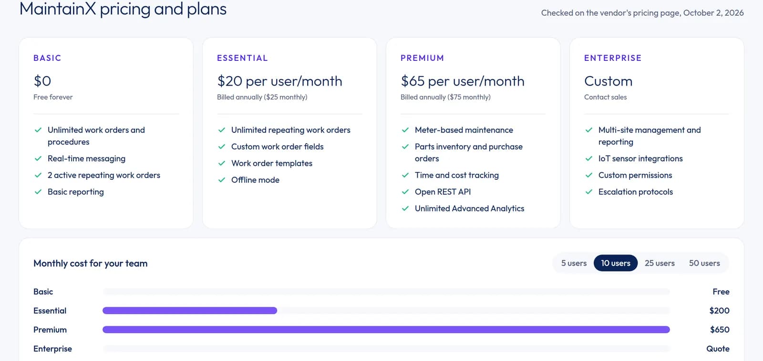Click the $20 per user/month price
This screenshot has height=361, width=763.
(x=279, y=81)
